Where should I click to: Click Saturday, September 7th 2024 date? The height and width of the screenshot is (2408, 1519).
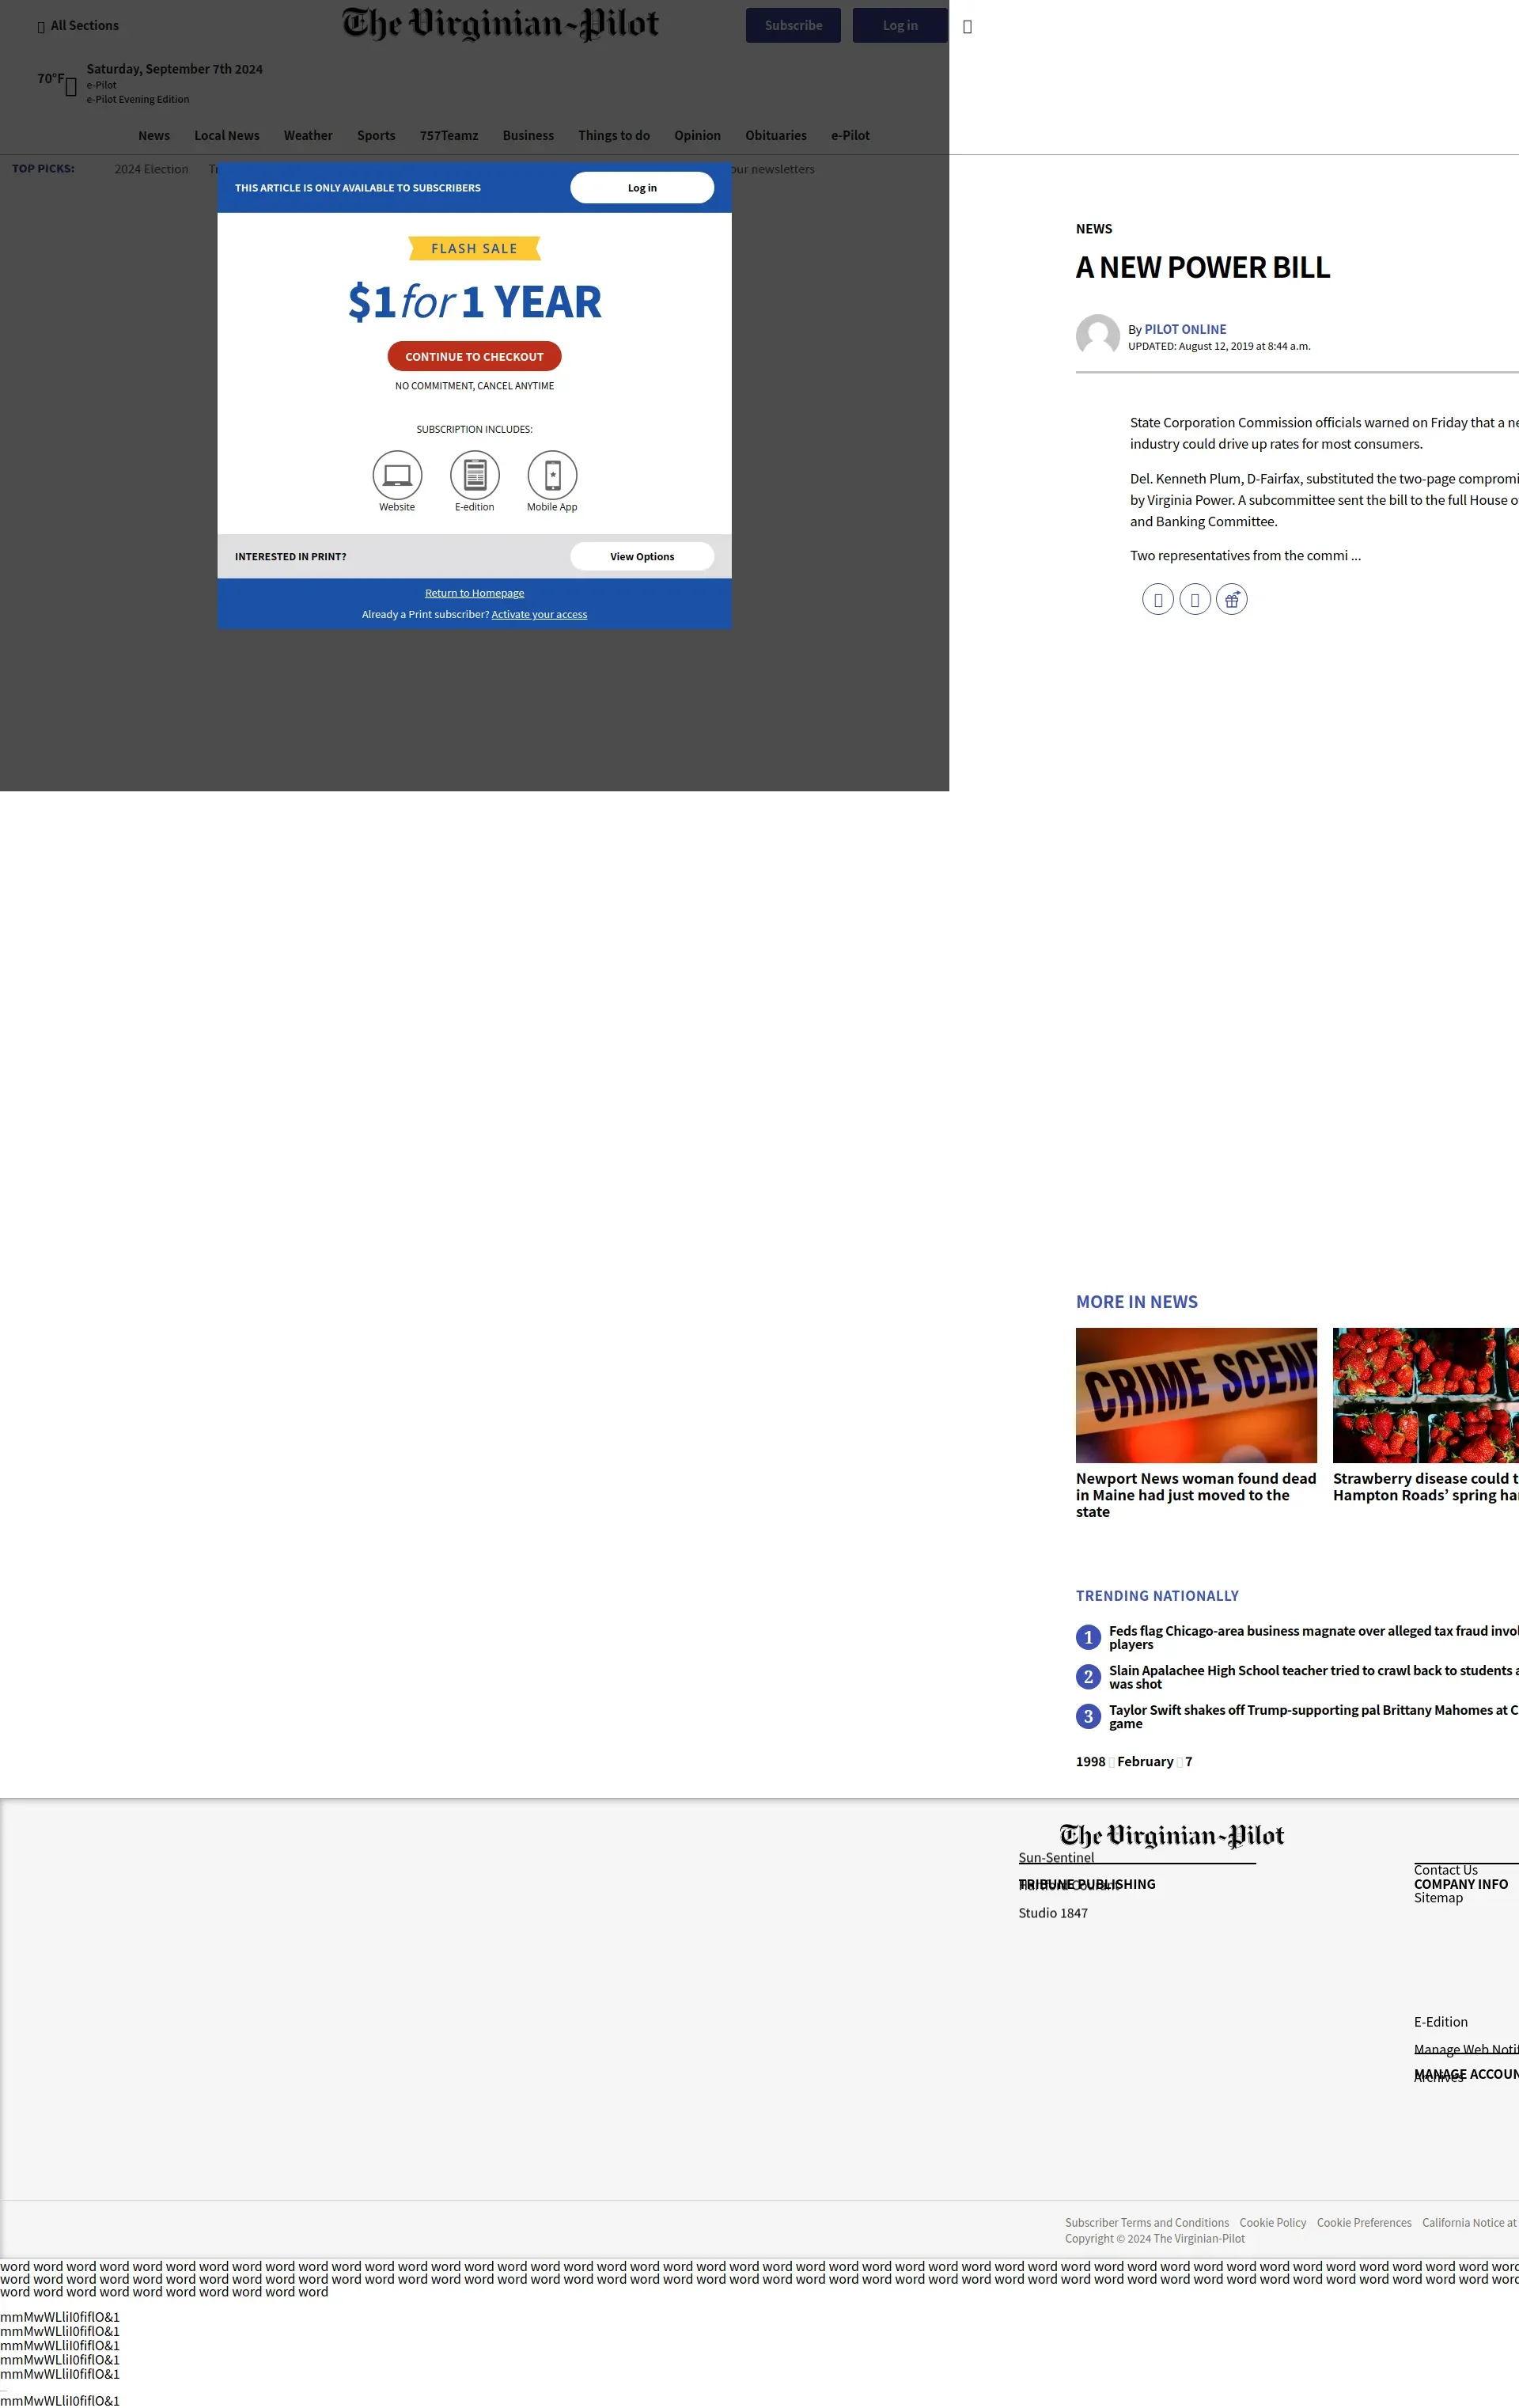coord(174,69)
